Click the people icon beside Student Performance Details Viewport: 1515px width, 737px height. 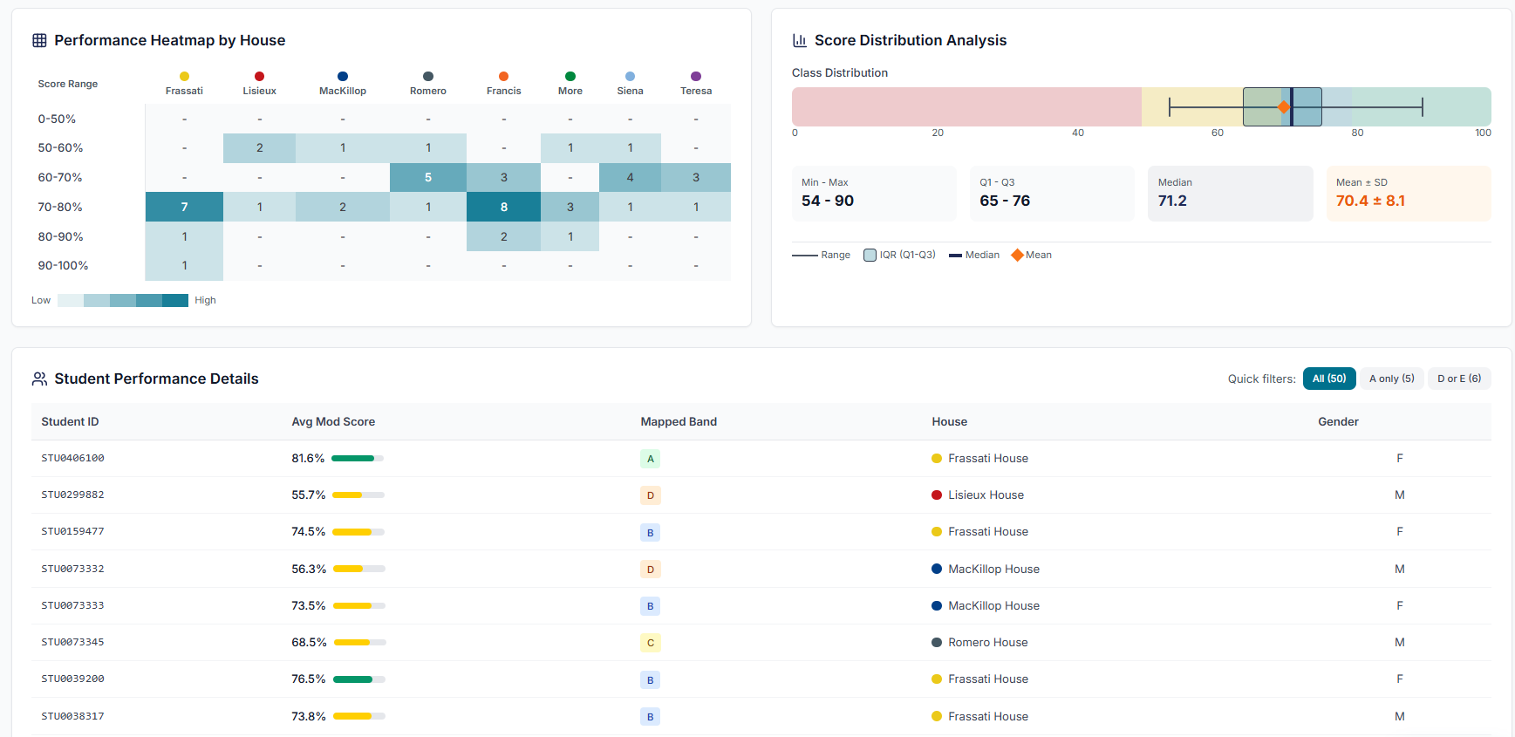pos(39,379)
